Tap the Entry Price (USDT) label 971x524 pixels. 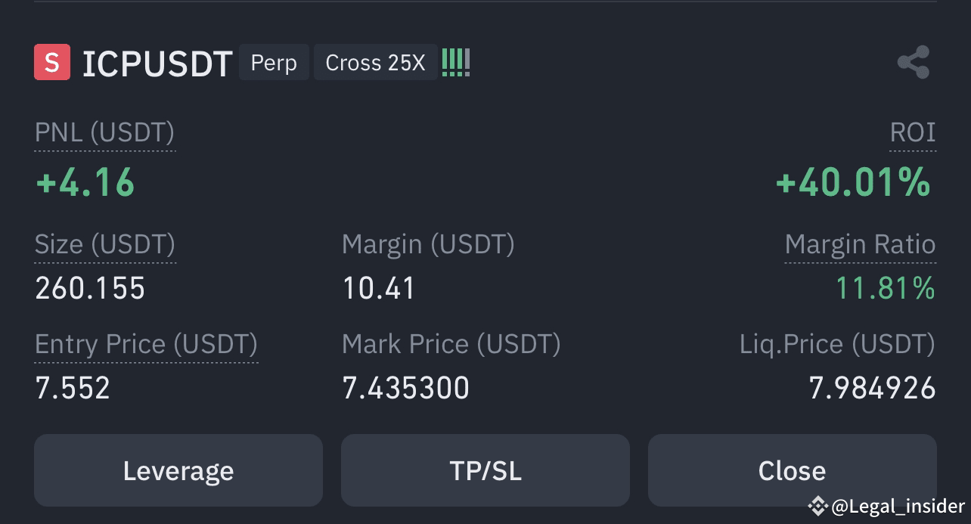pyautogui.click(x=147, y=344)
